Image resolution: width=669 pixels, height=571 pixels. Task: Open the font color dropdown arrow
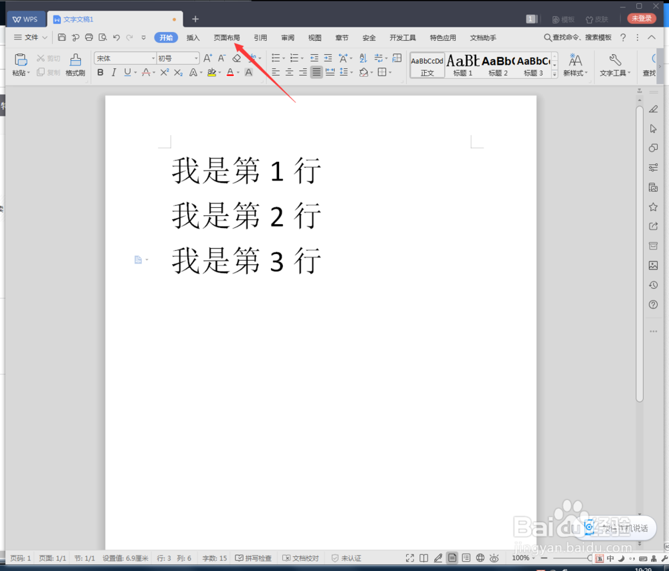[238, 73]
